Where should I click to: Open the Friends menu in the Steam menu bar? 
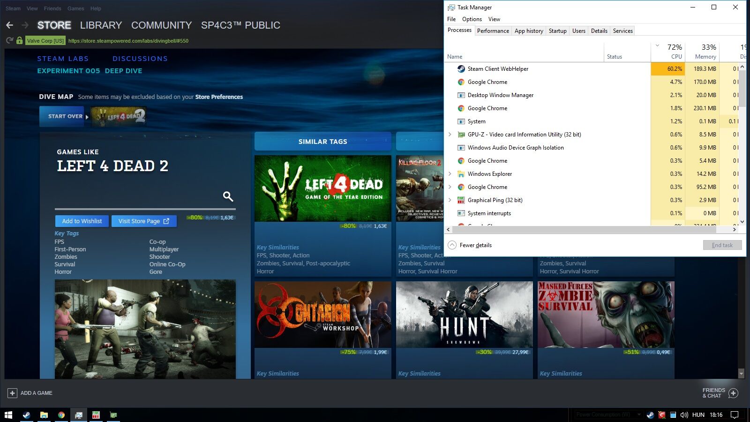(x=52, y=8)
